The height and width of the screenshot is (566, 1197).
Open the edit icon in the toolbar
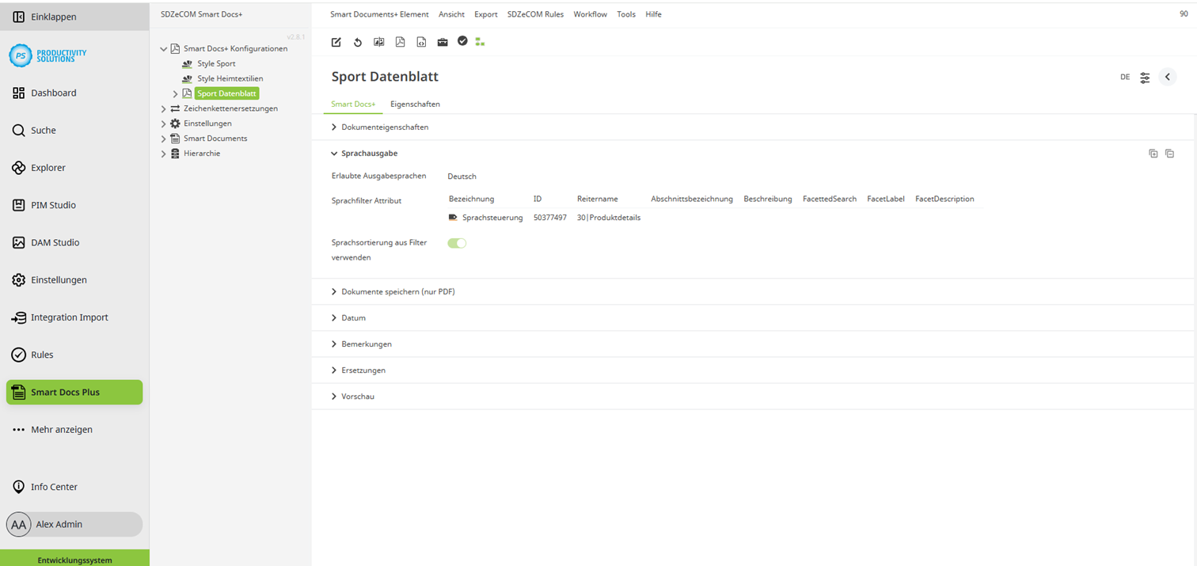point(336,42)
